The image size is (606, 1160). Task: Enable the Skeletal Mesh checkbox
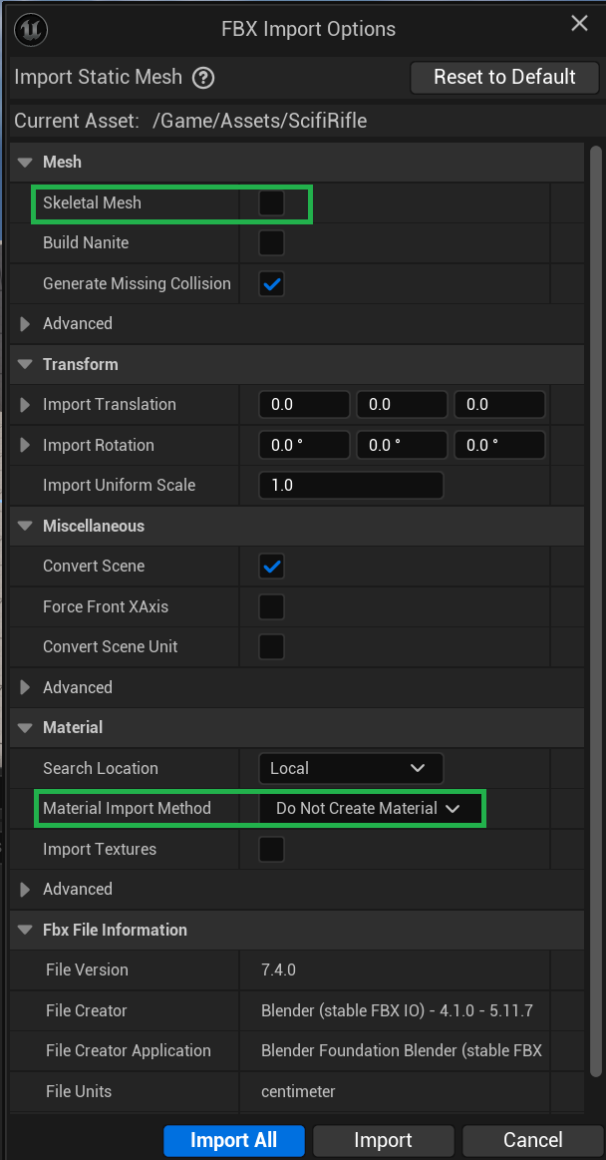coord(271,202)
